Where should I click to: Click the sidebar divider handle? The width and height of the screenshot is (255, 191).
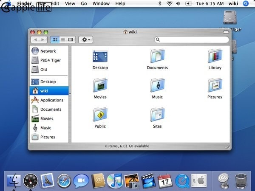70,94
